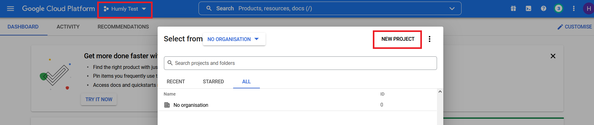
Task: Click the Try It Now button
Action: (99, 99)
